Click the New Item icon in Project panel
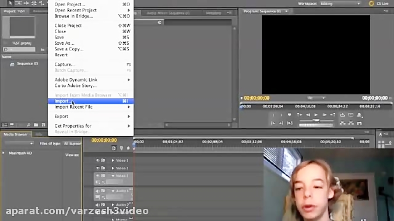This screenshot has width=394, height=221. coord(43,124)
